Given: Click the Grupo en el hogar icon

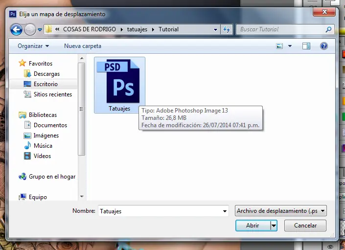Looking at the screenshot, I should coord(23,176).
